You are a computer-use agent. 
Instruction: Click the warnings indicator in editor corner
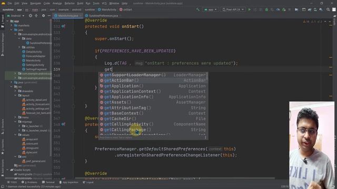[313, 22]
